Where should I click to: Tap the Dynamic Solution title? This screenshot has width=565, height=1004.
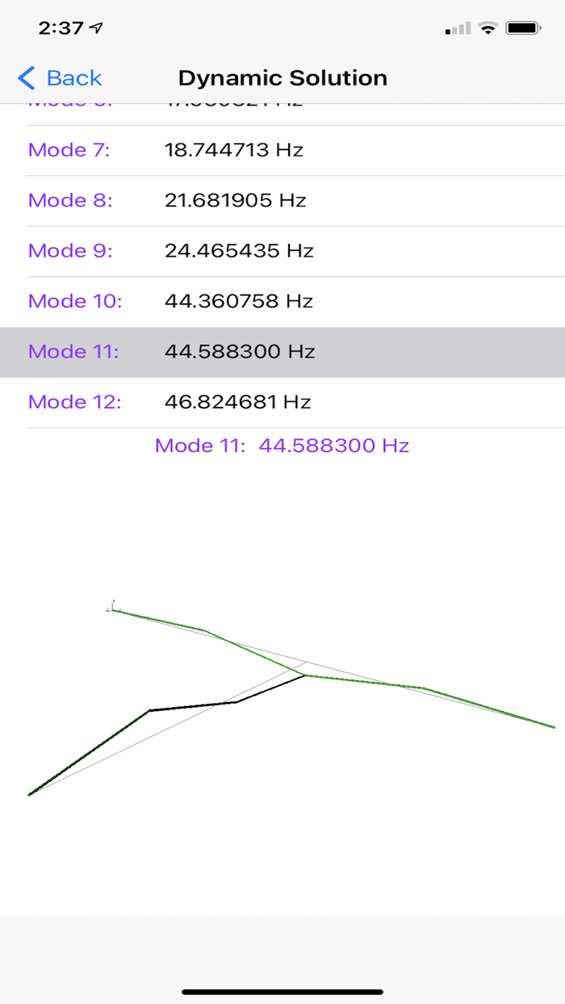(282, 78)
